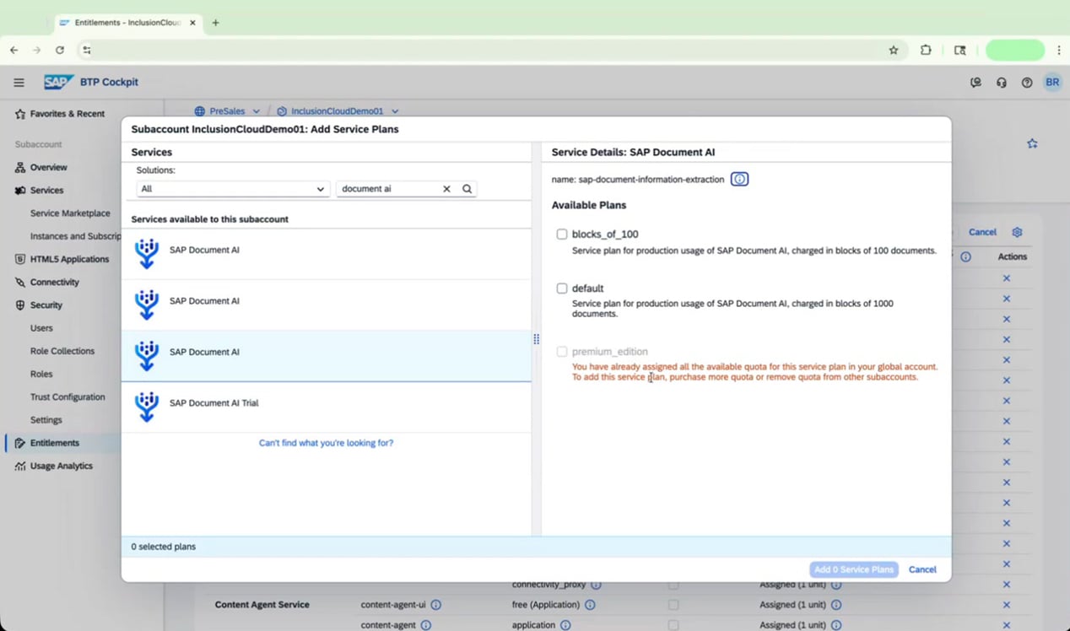Viewport: 1070px width, 631px height.
Task: Click the info icon next to application plan
Action: coord(565,625)
